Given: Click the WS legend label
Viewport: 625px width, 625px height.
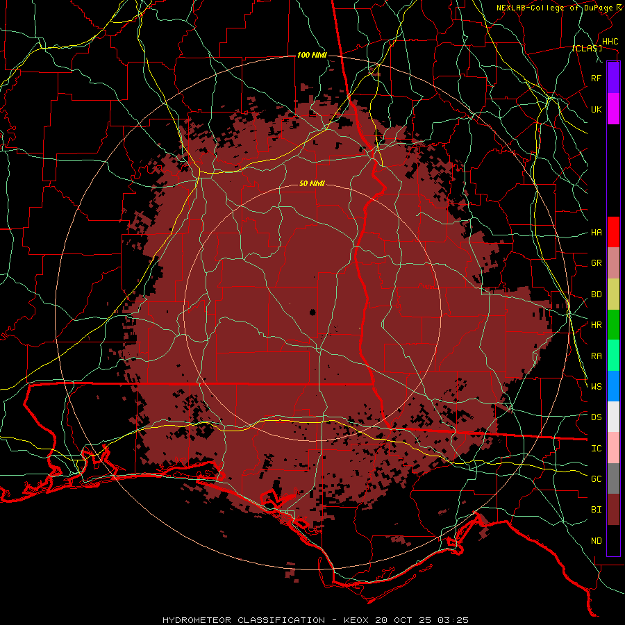Looking at the screenshot, I should [597, 387].
